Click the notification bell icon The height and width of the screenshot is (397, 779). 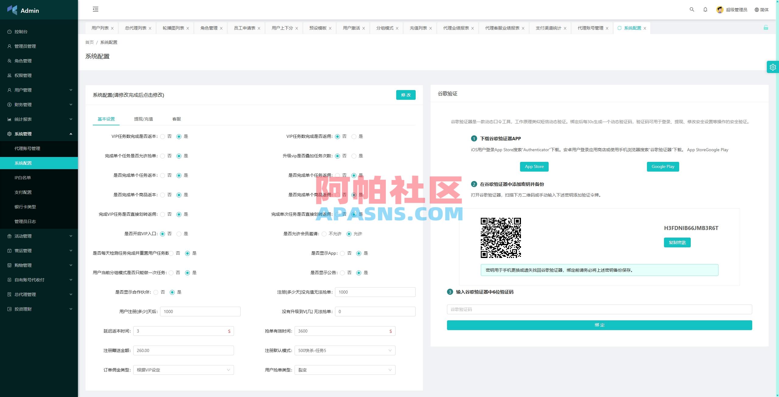[705, 9]
